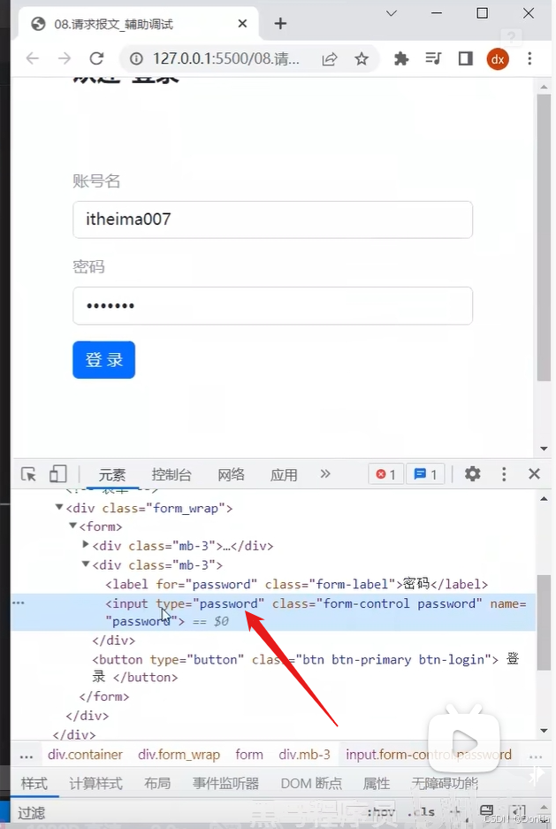The image size is (556, 829).
Task: Click the browser back arrow
Action: (x=33, y=58)
